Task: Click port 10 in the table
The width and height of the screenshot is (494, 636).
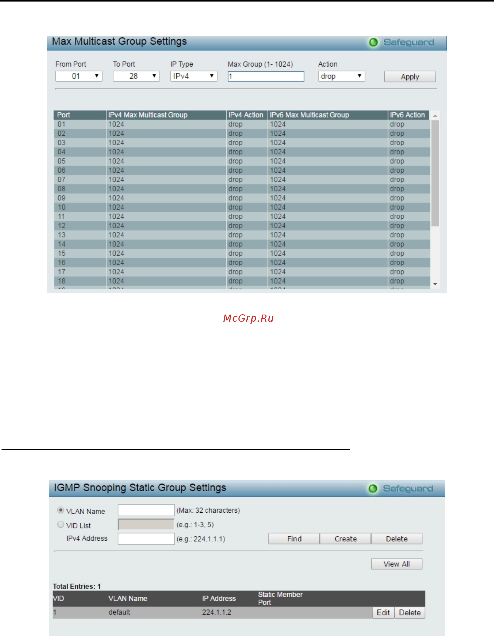Action: coord(61,207)
